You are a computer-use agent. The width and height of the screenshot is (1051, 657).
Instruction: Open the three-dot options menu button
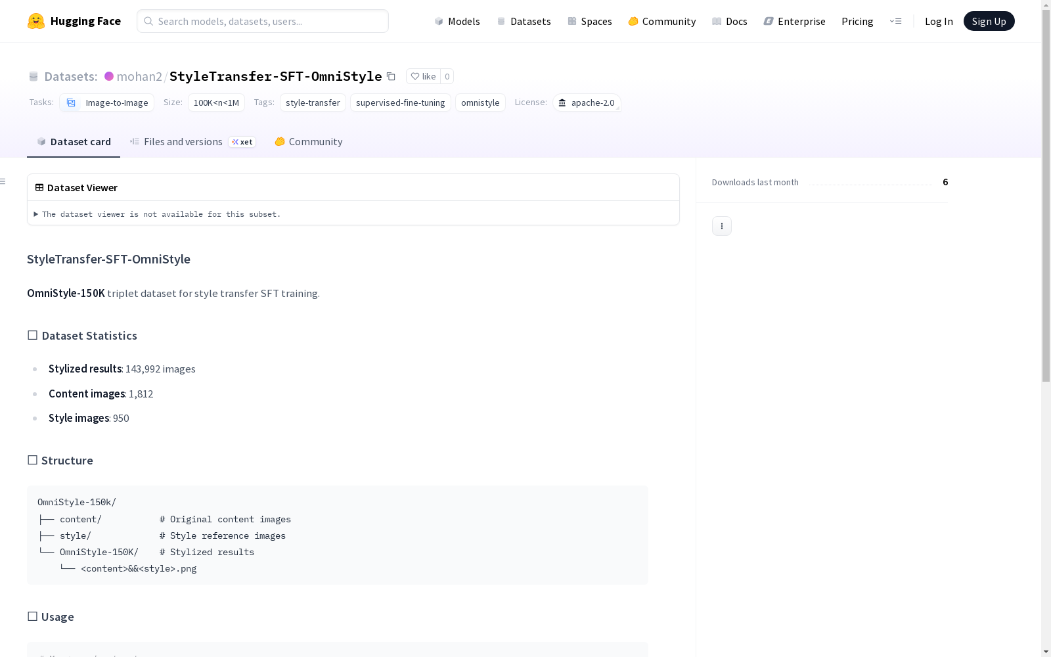tap(722, 226)
